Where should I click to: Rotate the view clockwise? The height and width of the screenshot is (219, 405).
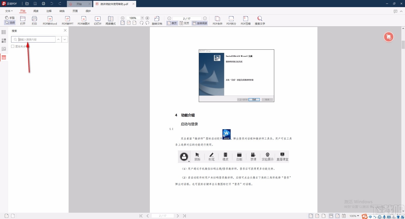(x=141, y=23)
